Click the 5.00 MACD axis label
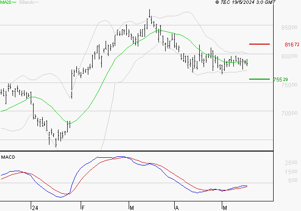This screenshot has width=301, height=211. 293,180
